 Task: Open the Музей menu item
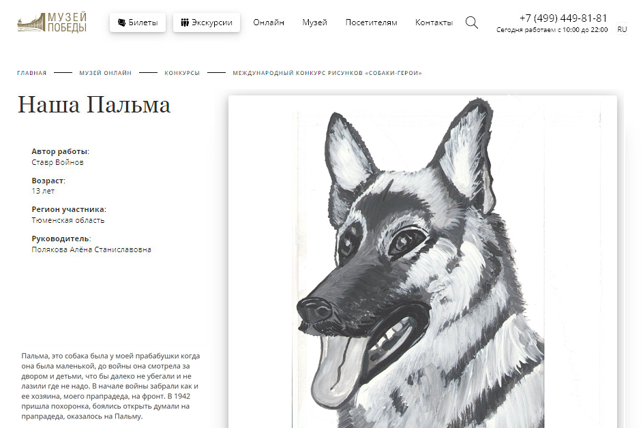(x=315, y=22)
